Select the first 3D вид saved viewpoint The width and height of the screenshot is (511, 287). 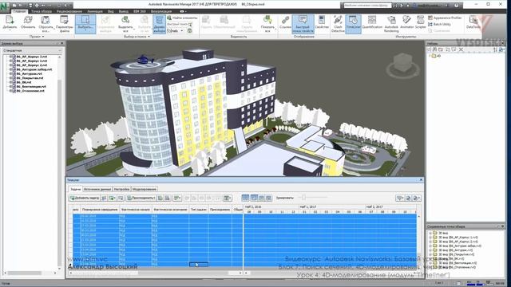pyautogui.click(x=442, y=234)
